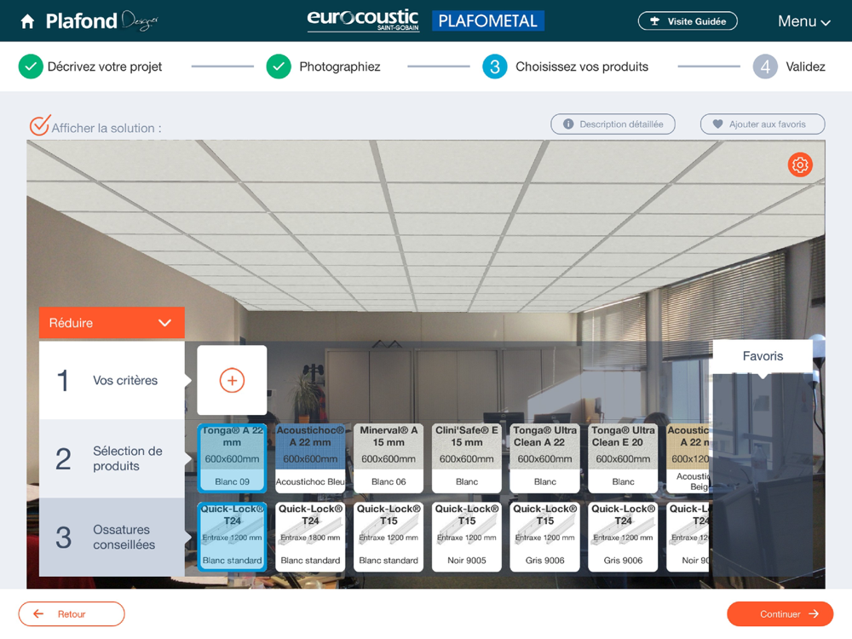Screen dimensions: 852x639
Task: Toggle the Afficher la solution checkbox
Action: coord(40,125)
